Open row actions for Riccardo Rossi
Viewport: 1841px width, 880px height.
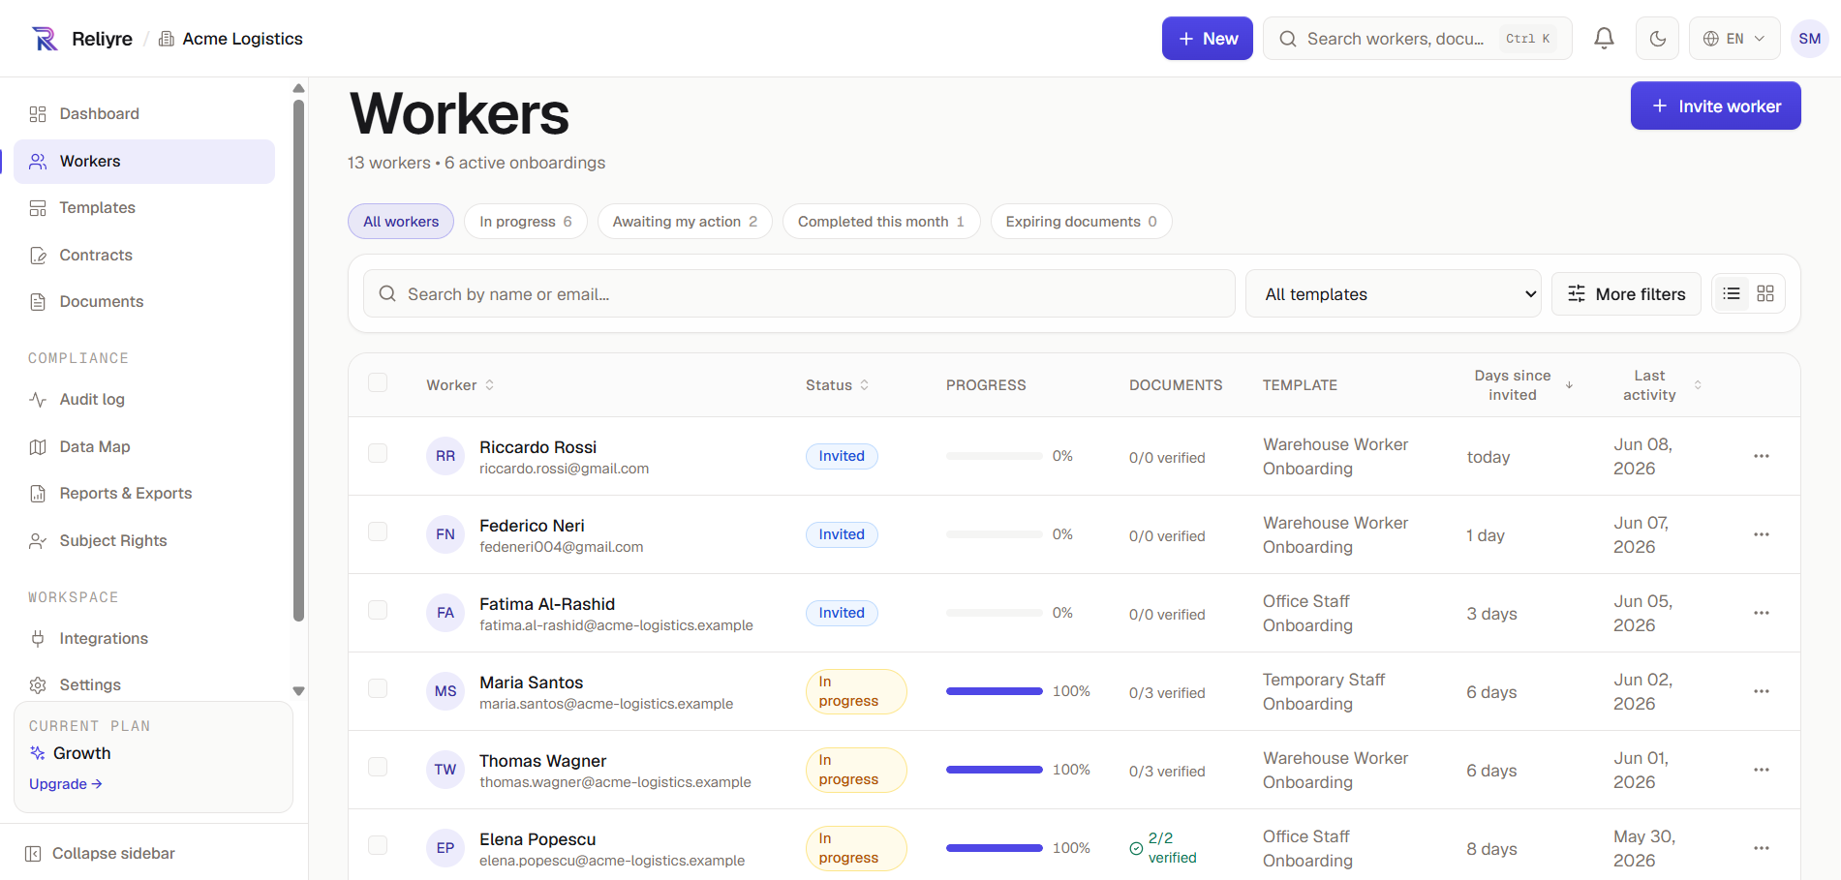1761,456
